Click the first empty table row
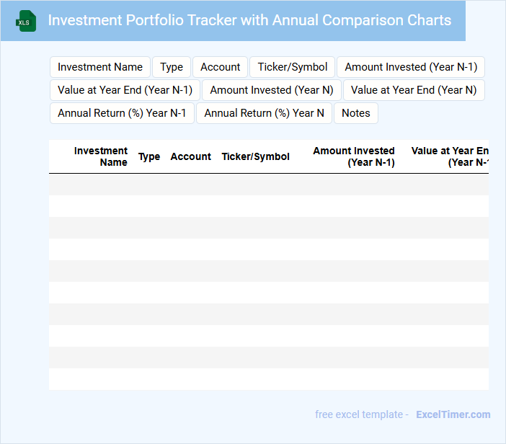The height and width of the screenshot is (444, 506). point(268,185)
